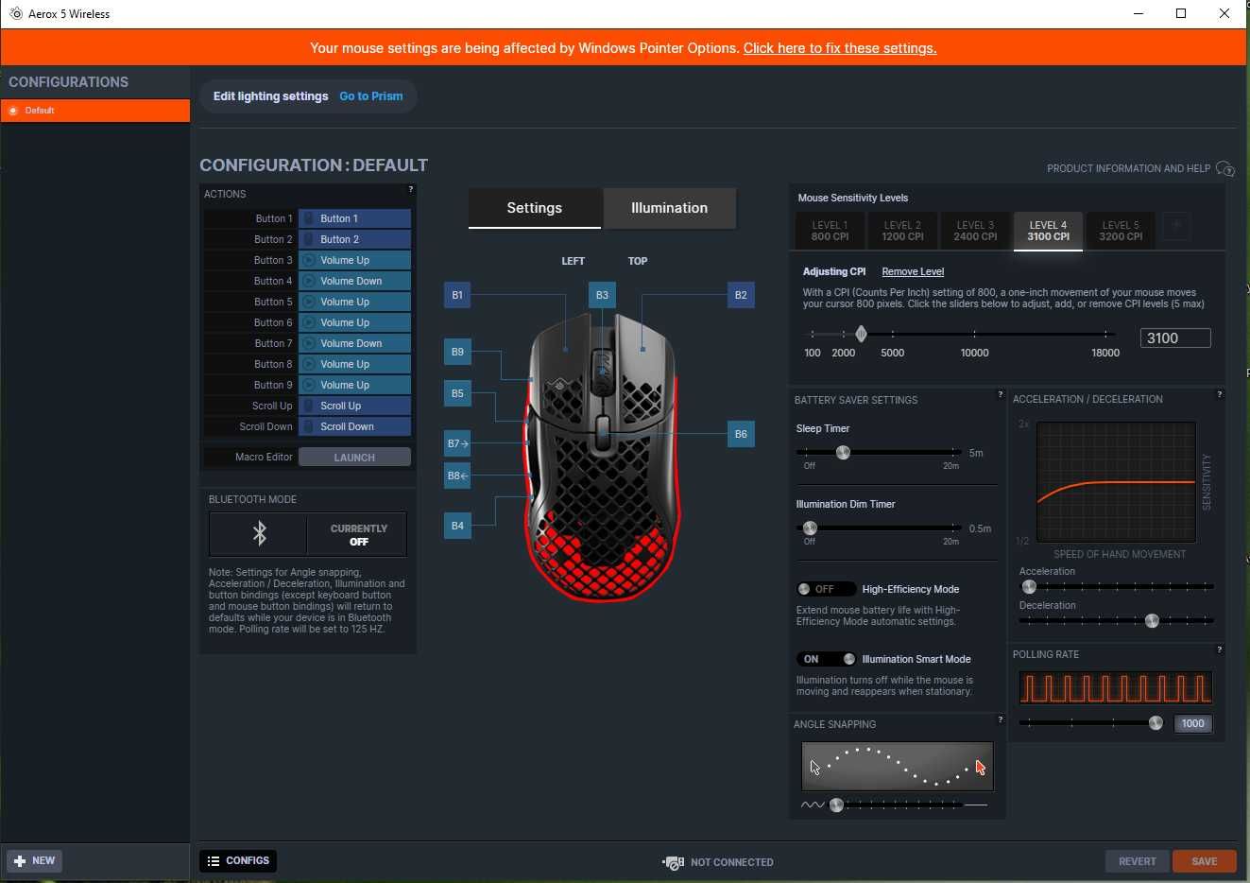Open Button 6 Volume Up assignment

pos(354,322)
